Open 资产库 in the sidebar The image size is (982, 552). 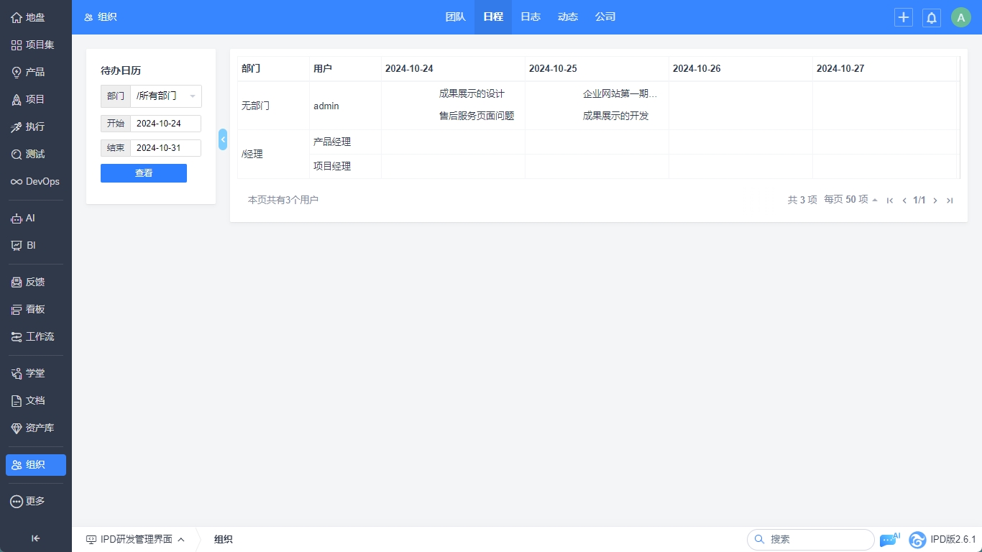[x=36, y=428]
